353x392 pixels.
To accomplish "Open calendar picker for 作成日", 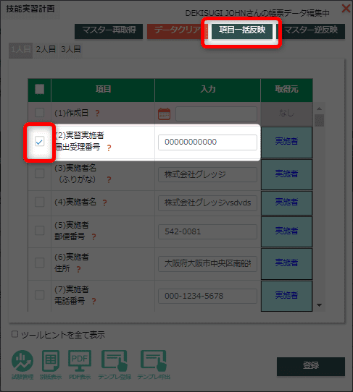I will pyautogui.click(x=164, y=114).
